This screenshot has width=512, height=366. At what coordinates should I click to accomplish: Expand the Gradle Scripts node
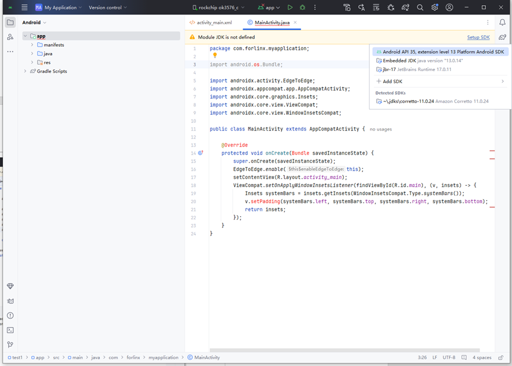25,71
